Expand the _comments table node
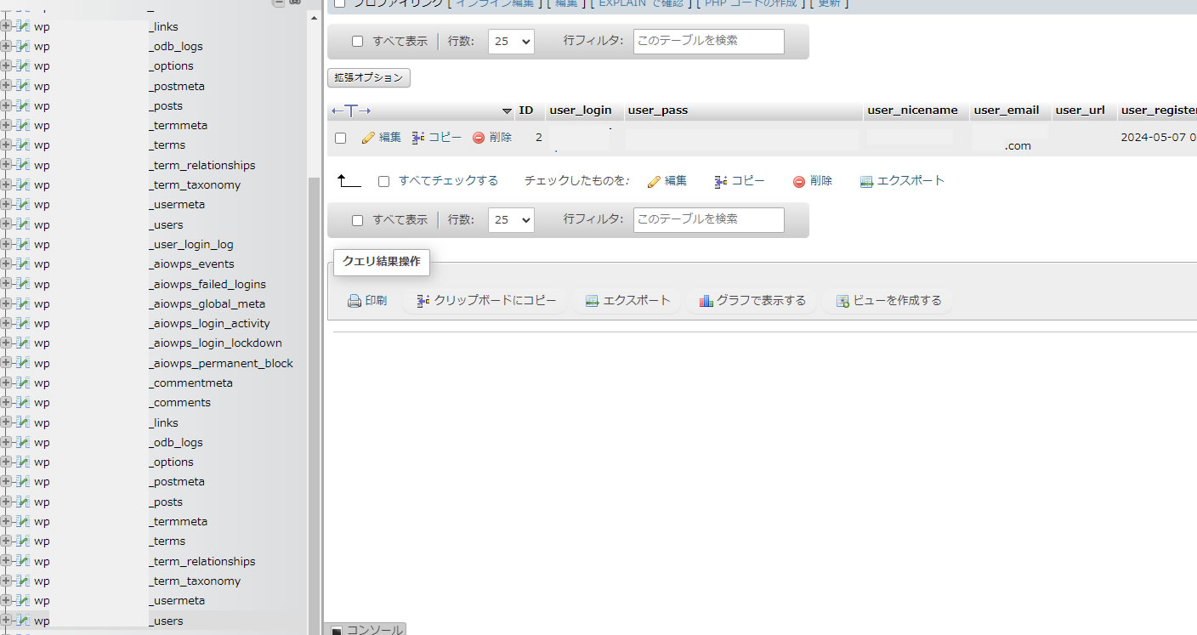This screenshot has width=1197, height=635. point(6,403)
